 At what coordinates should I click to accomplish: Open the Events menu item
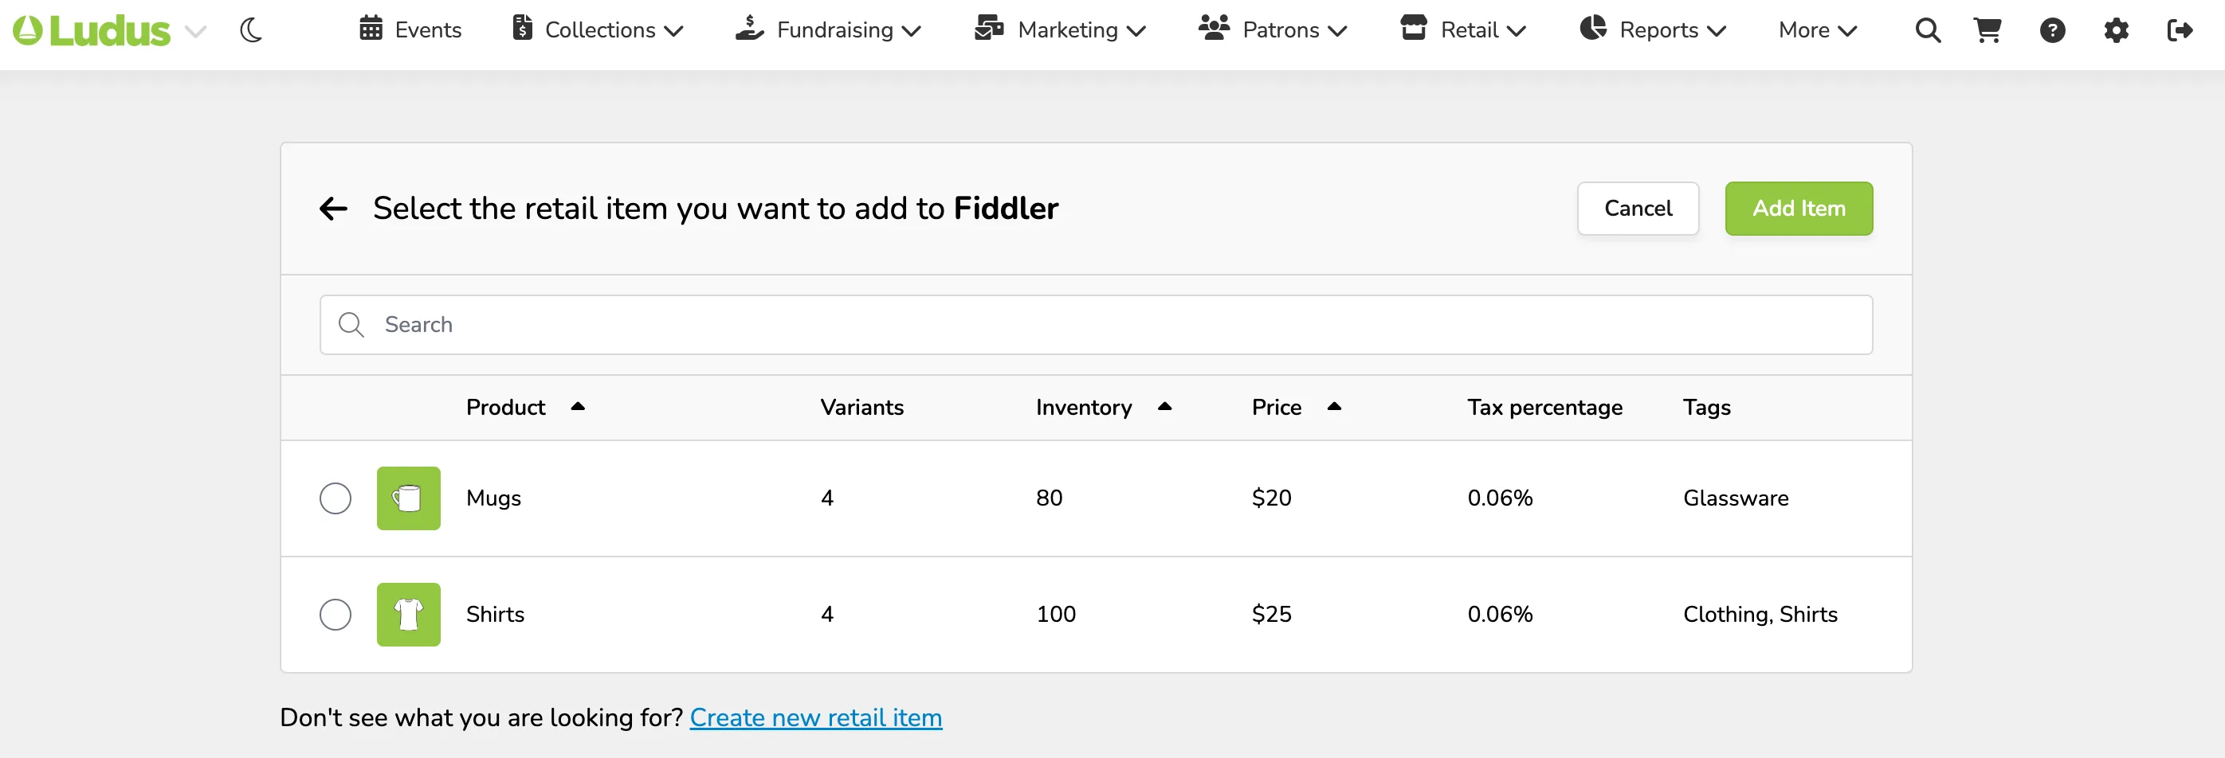pyautogui.click(x=410, y=30)
